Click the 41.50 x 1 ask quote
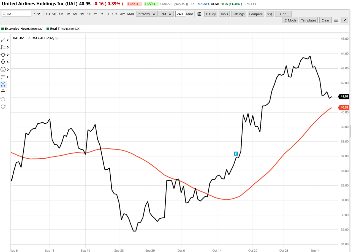The height and width of the screenshot is (252, 351). (x=151, y=4)
